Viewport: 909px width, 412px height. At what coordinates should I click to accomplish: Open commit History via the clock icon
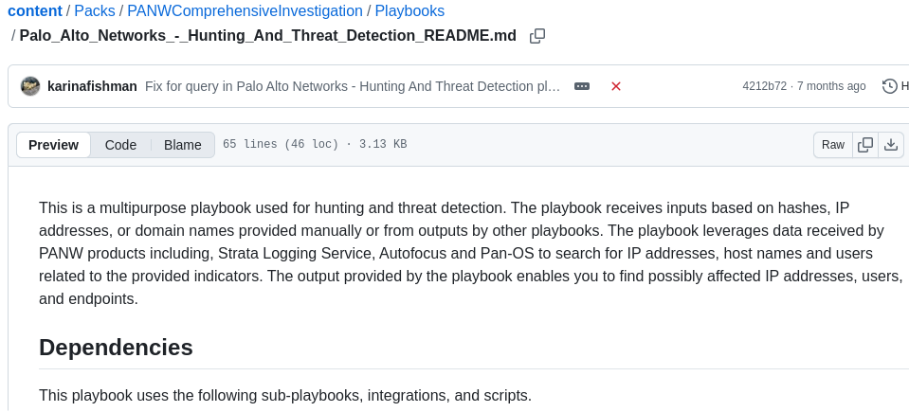(892, 86)
